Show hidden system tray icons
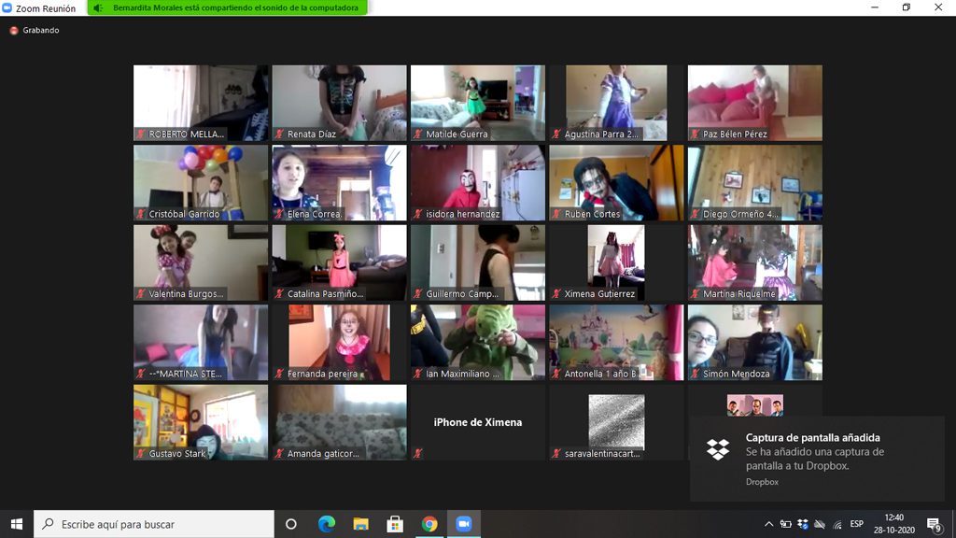The height and width of the screenshot is (538, 956). pyautogui.click(x=768, y=524)
